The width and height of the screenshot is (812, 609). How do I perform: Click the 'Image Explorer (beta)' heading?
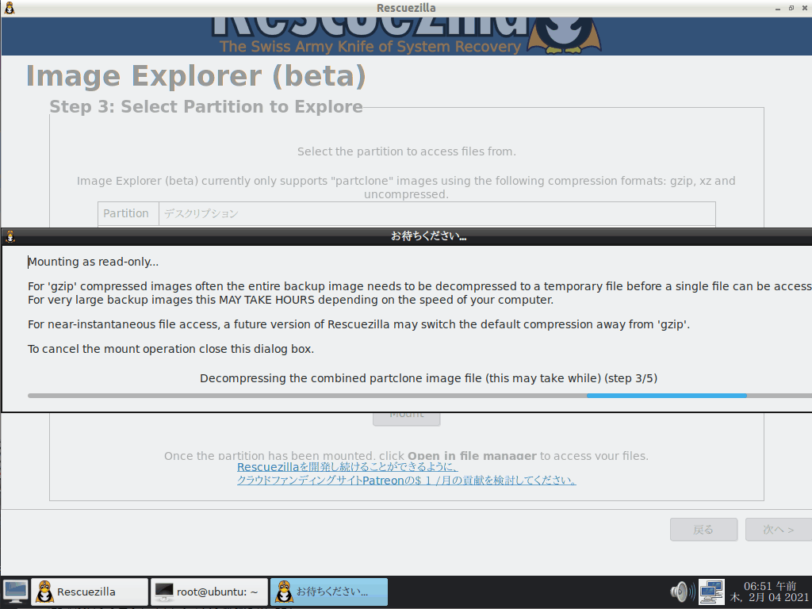(x=196, y=75)
